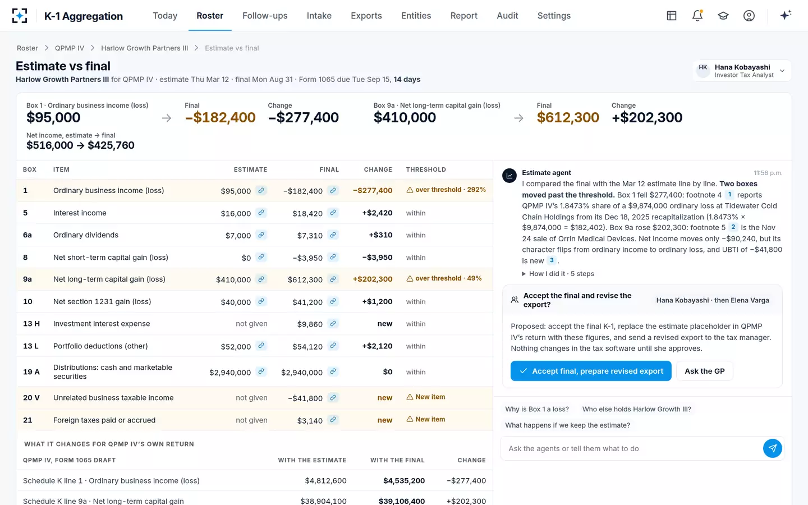The image size is (808, 505).
Task: Open source link for −$41,800 UBTI final
Action: coord(333,397)
